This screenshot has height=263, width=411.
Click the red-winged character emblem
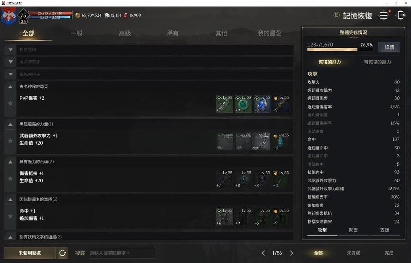(x=8, y=16)
